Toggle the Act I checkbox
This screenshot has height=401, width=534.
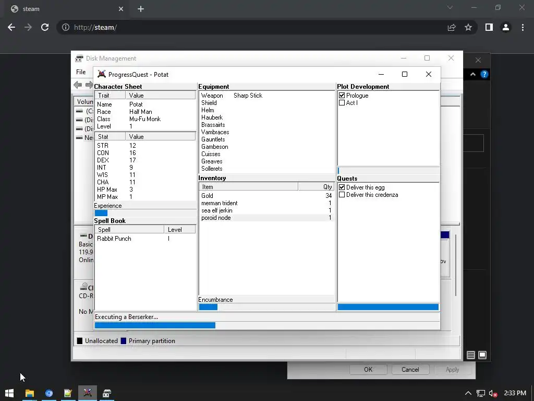coord(342,103)
